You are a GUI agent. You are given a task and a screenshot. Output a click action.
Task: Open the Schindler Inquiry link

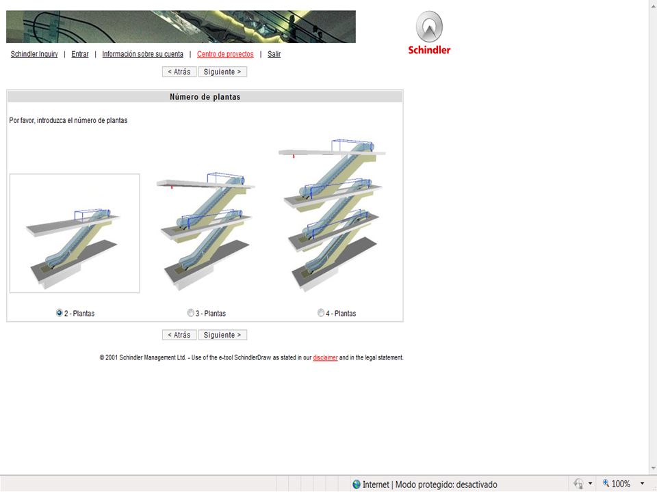[34, 54]
